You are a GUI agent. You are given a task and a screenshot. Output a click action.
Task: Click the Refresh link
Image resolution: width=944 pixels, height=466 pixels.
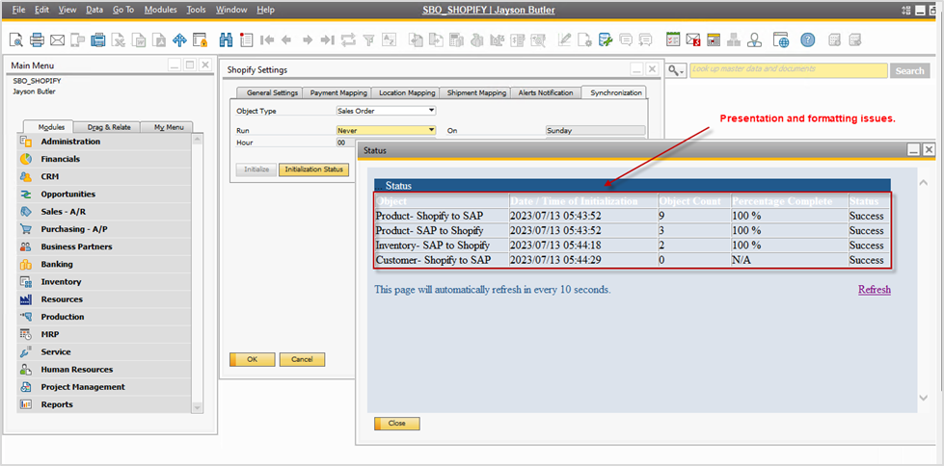click(874, 289)
